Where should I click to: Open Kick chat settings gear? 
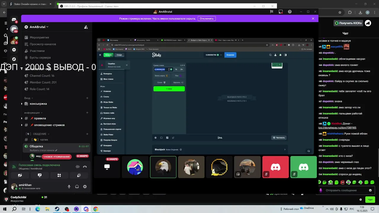pos(360,200)
